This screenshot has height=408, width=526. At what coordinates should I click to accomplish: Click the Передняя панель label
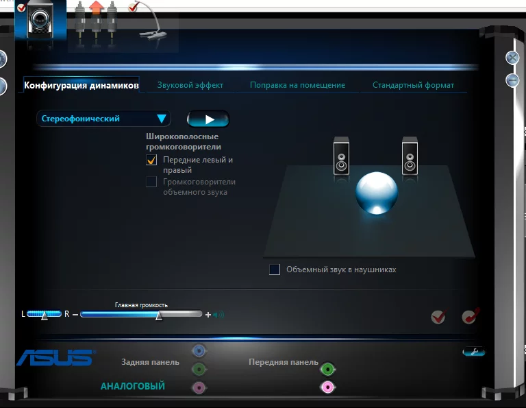(x=284, y=362)
